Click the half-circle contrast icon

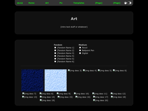tap(125, 3)
